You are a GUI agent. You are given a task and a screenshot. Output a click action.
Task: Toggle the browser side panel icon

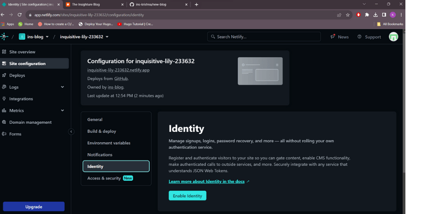pyautogui.click(x=384, y=15)
